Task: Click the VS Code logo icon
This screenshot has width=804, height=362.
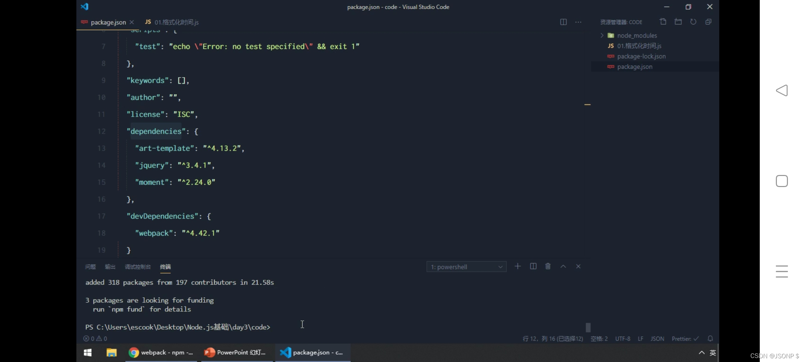Action: 84,6
